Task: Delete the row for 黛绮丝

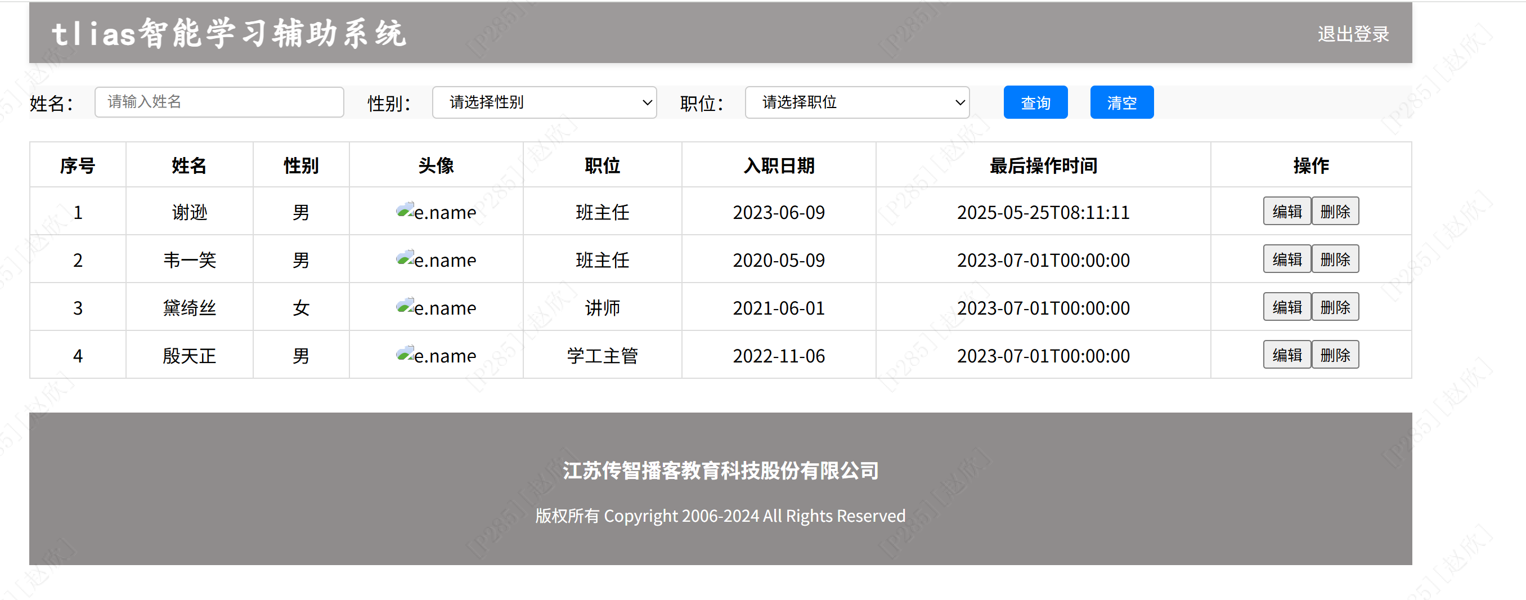Action: [1335, 307]
